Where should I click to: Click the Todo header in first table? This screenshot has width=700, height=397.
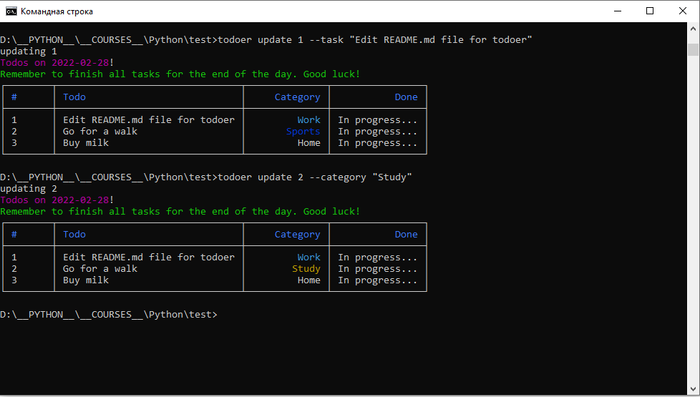[x=74, y=97]
